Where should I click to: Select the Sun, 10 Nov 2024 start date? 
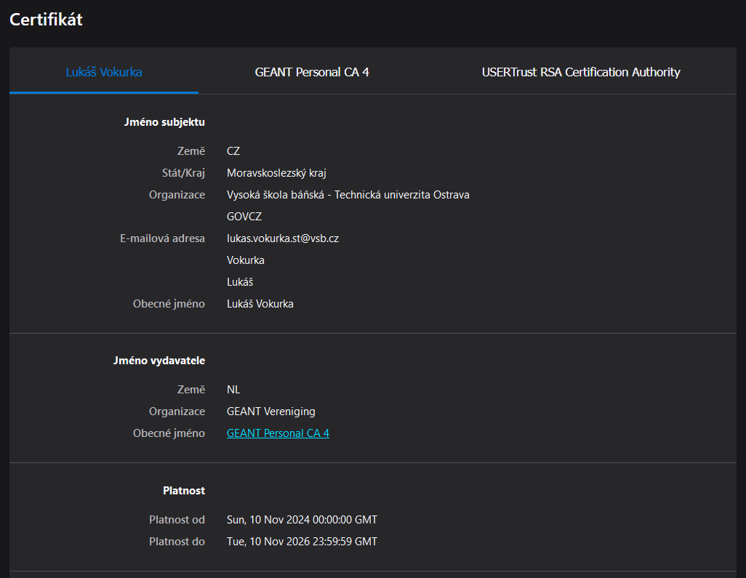coord(302,520)
